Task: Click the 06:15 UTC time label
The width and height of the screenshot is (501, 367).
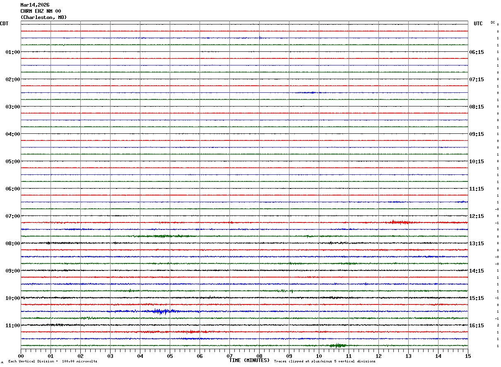Action: click(477, 52)
